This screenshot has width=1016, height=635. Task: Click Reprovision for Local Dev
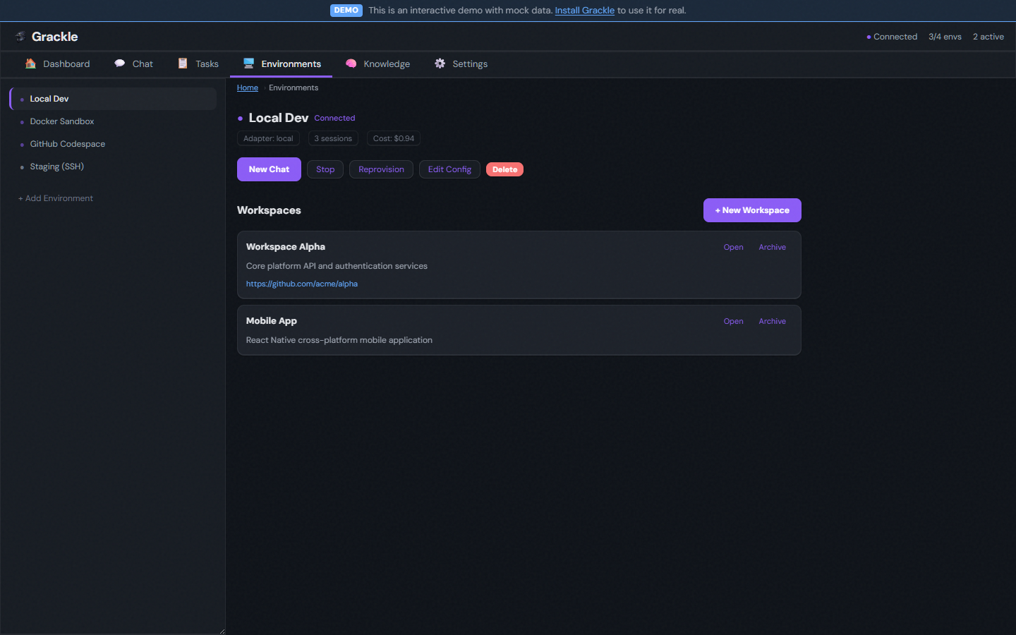(381, 169)
